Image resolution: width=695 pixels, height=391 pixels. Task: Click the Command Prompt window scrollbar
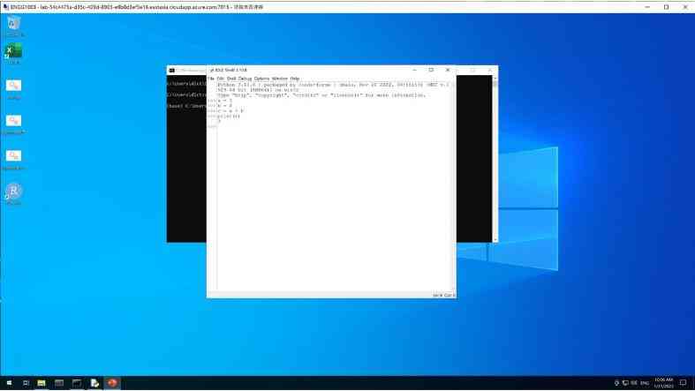[x=495, y=159]
